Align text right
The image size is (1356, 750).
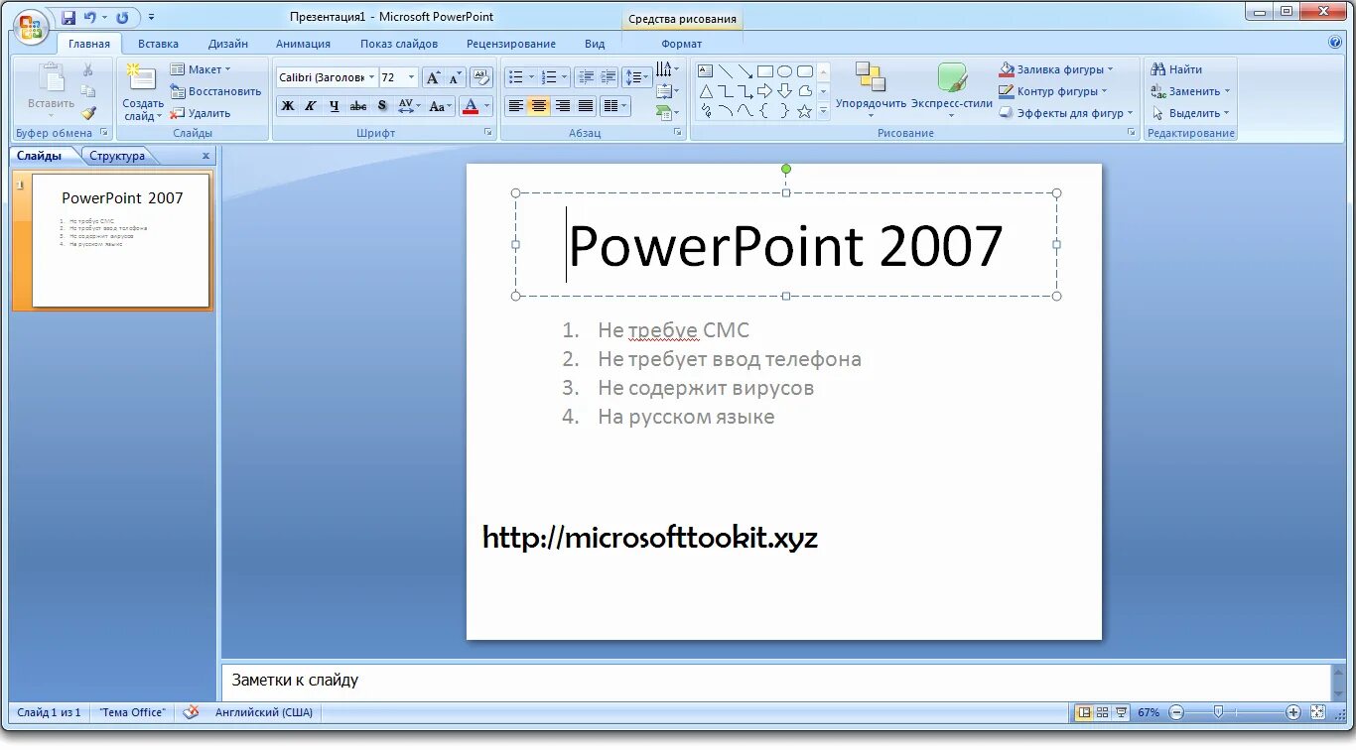(x=563, y=106)
